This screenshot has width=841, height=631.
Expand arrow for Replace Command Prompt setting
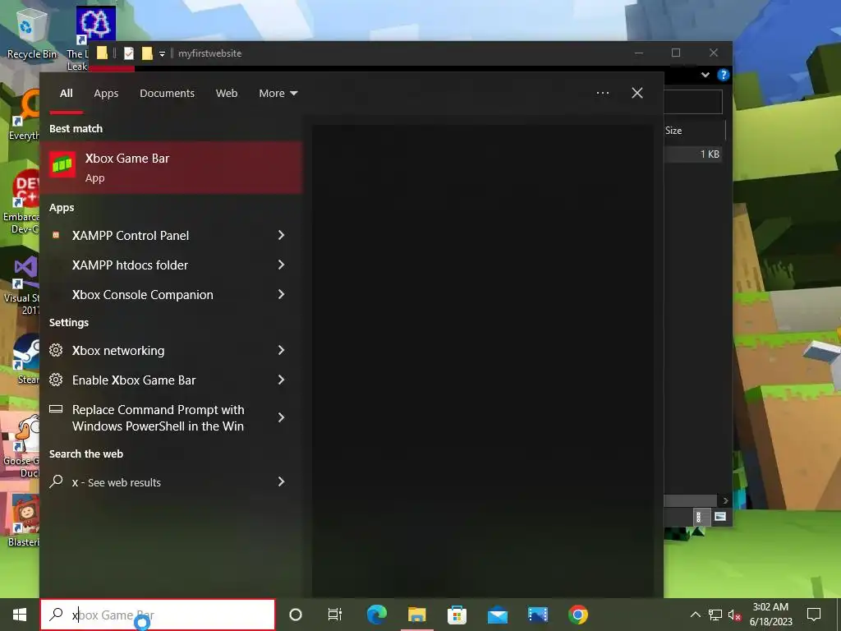click(x=281, y=417)
